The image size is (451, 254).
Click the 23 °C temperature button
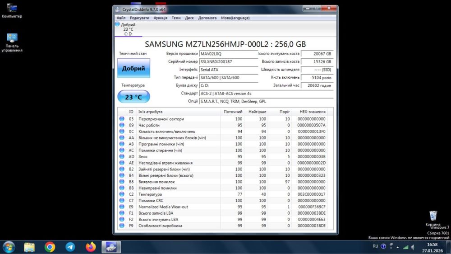133,97
